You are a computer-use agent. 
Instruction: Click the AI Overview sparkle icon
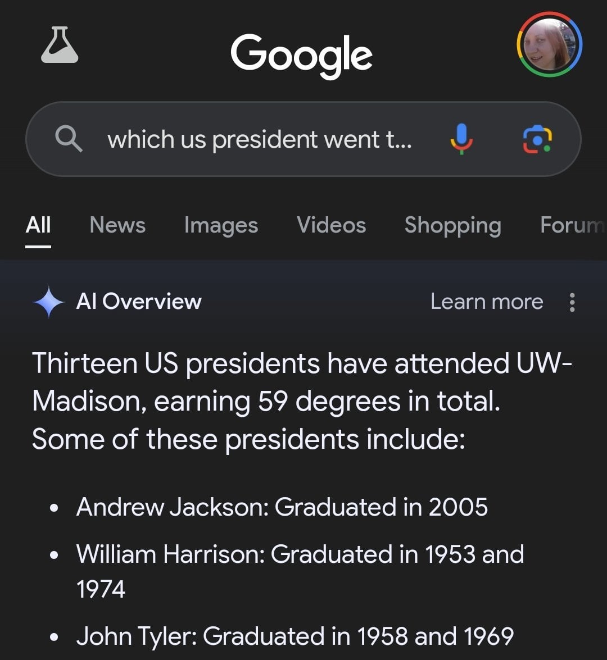(x=49, y=302)
